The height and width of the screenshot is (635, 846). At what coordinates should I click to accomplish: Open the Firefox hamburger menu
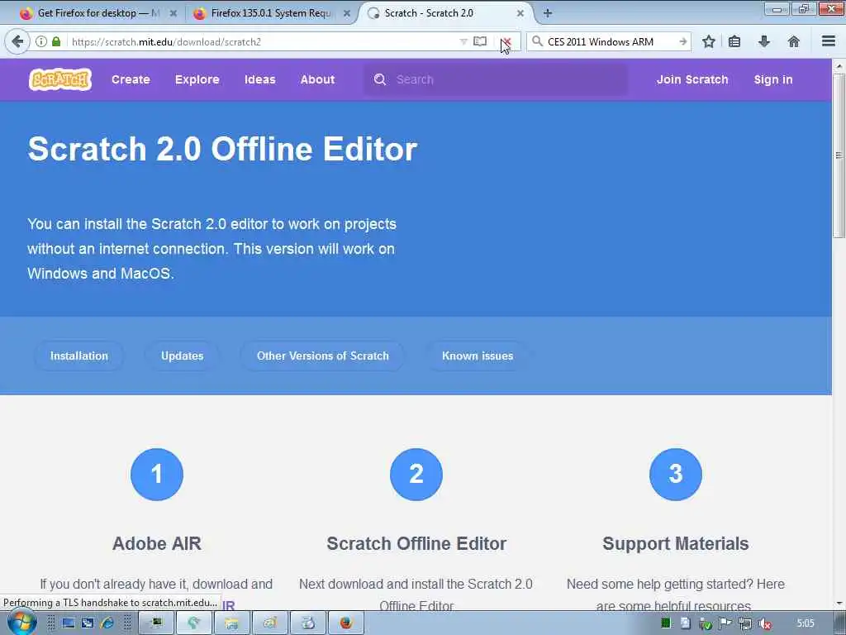(829, 41)
